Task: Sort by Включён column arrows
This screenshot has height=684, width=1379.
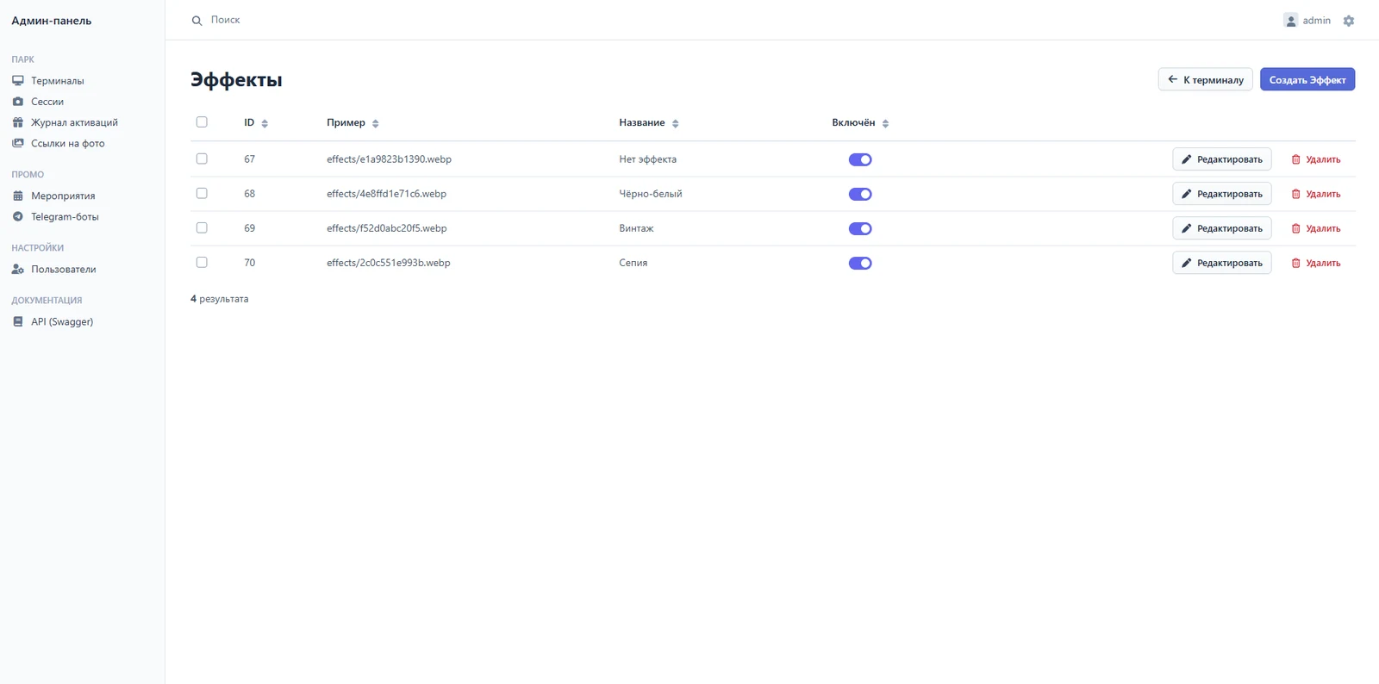Action: pos(885,123)
